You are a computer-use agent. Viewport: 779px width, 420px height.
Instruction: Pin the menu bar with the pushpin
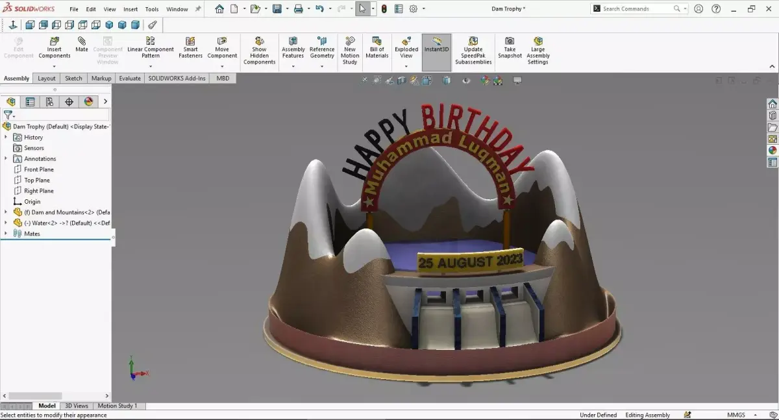click(198, 9)
